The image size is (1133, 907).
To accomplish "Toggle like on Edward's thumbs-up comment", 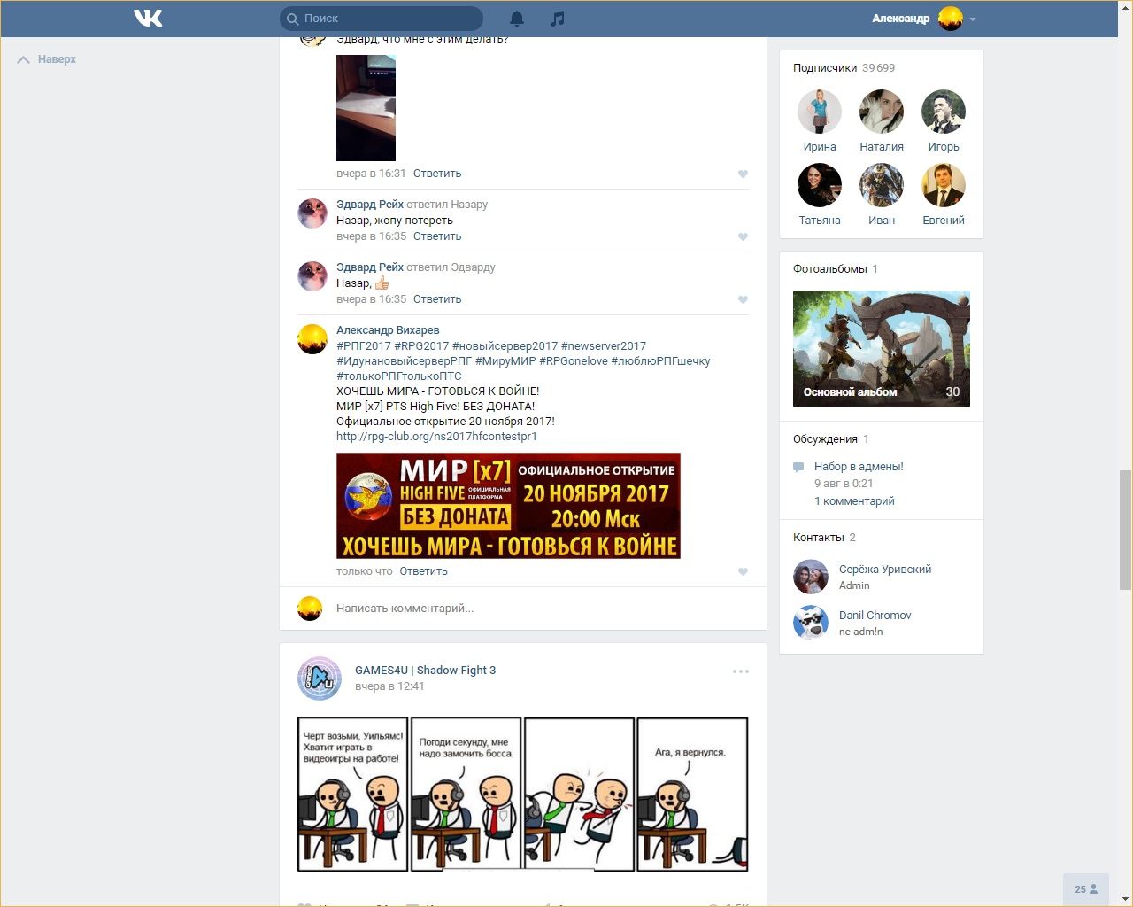I will (x=743, y=299).
